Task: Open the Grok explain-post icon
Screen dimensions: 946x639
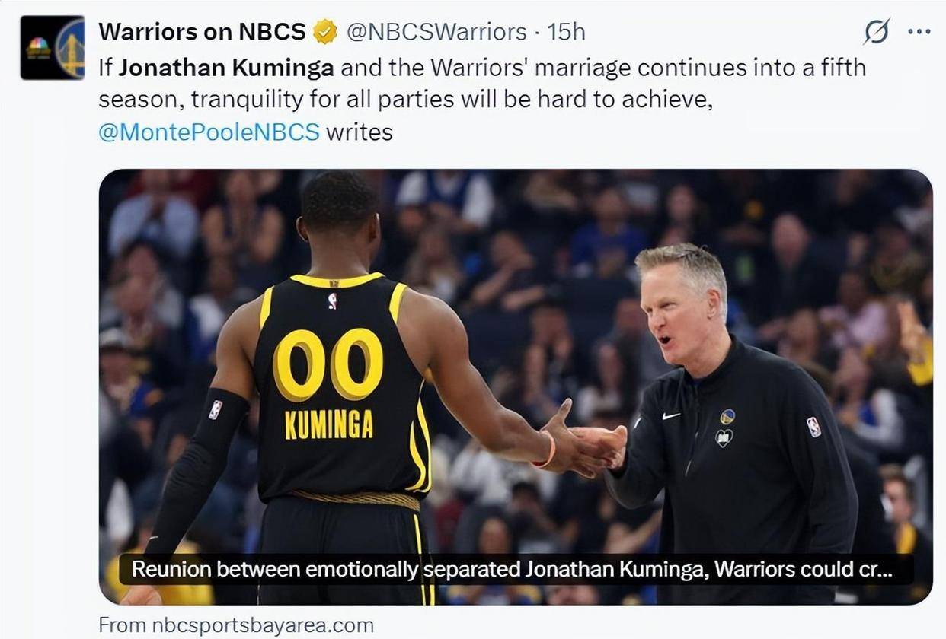Action: pos(877,32)
